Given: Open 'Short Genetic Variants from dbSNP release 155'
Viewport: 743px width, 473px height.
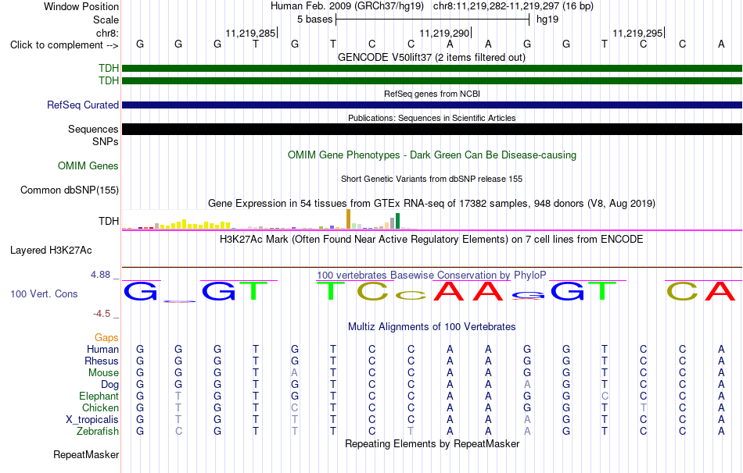Looking at the screenshot, I should pos(432,179).
